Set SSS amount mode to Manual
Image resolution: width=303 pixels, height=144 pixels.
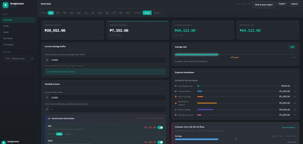[68, 134]
